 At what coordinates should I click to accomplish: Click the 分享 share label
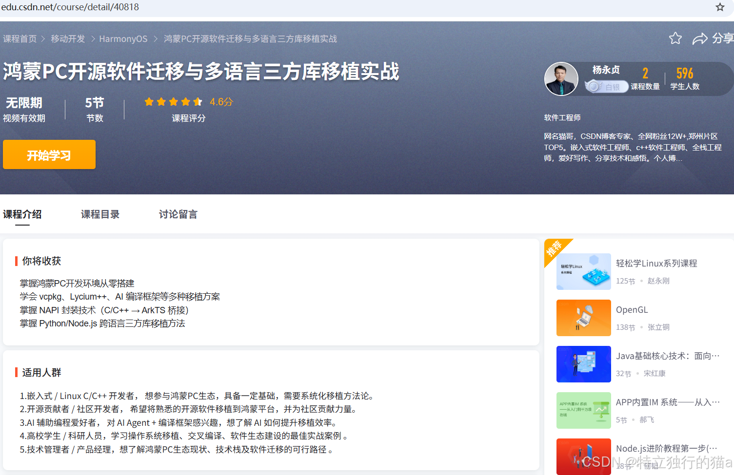(x=723, y=38)
